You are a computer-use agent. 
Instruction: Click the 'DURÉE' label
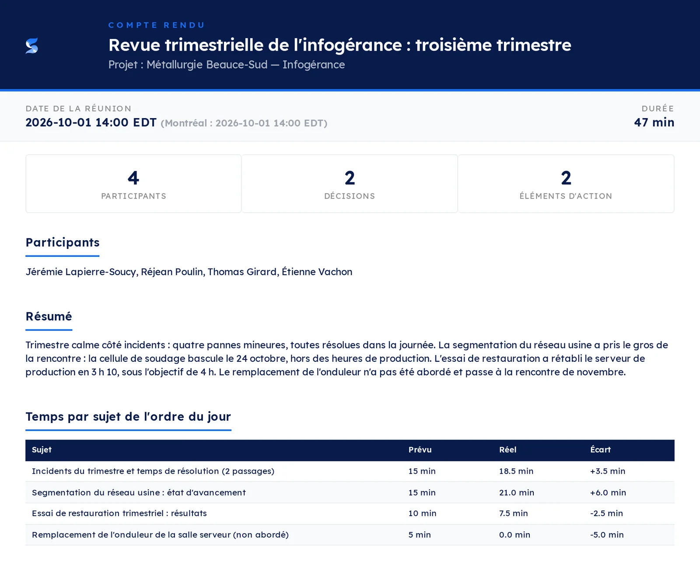coord(658,108)
